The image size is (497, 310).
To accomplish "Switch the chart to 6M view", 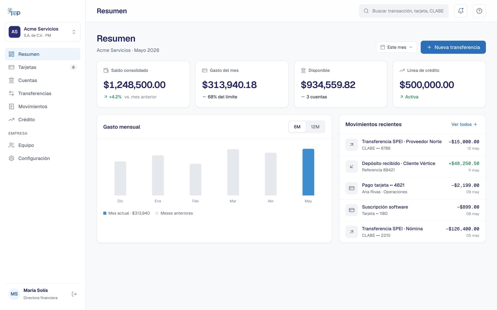I will click(x=297, y=127).
